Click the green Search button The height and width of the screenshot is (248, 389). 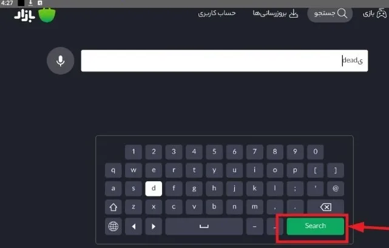(x=316, y=226)
